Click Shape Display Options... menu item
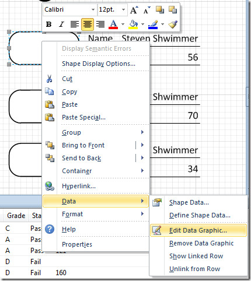Viewport: 251px width, 281px height. pyautogui.click(x=99, y=64)
